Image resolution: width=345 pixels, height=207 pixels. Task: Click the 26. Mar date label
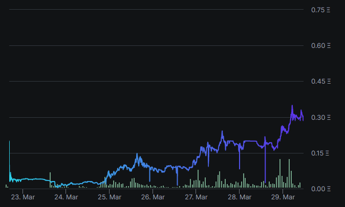tap(153, 197)
